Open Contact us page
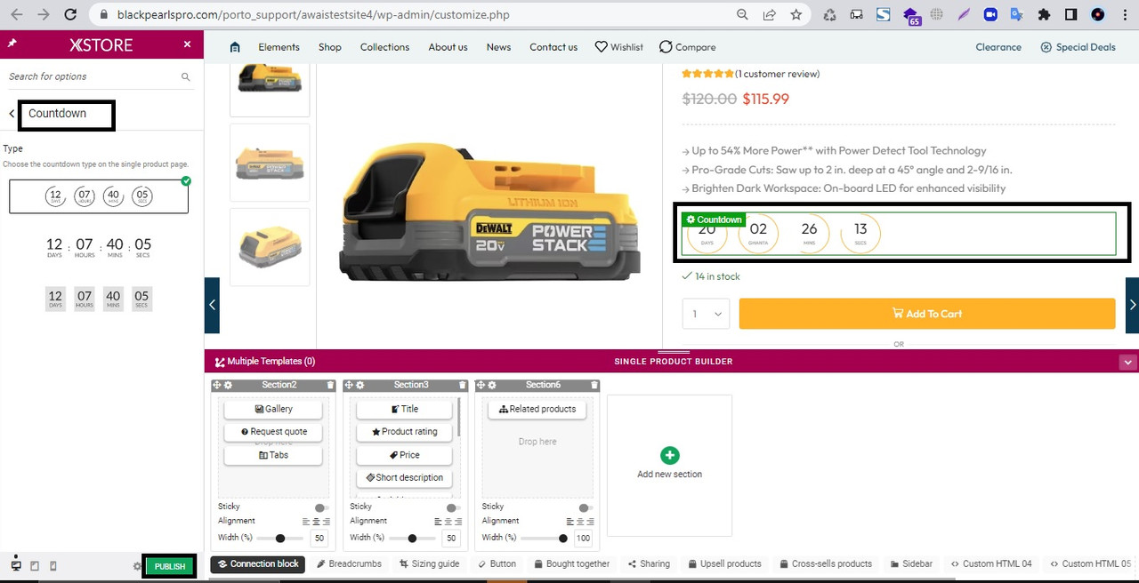 553,47
